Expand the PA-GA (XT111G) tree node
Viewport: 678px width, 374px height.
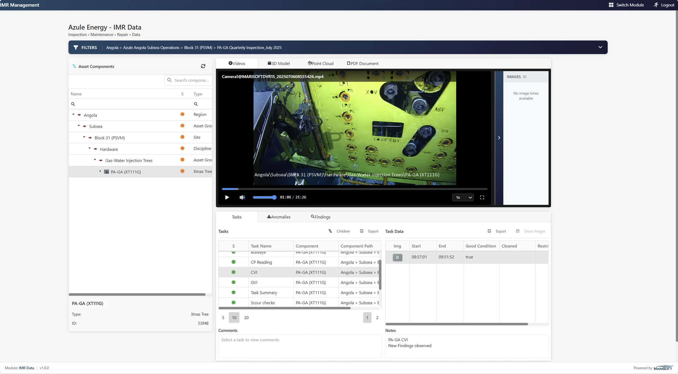pyautogui.click(x=100, y=171)
